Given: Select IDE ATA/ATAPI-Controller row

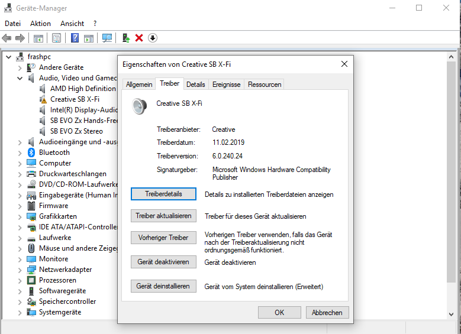Looking at the screenshot, I should 78,227.
